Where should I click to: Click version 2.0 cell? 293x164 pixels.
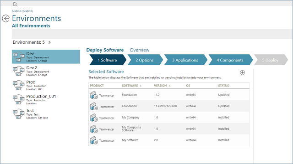[x=156, y=140]
